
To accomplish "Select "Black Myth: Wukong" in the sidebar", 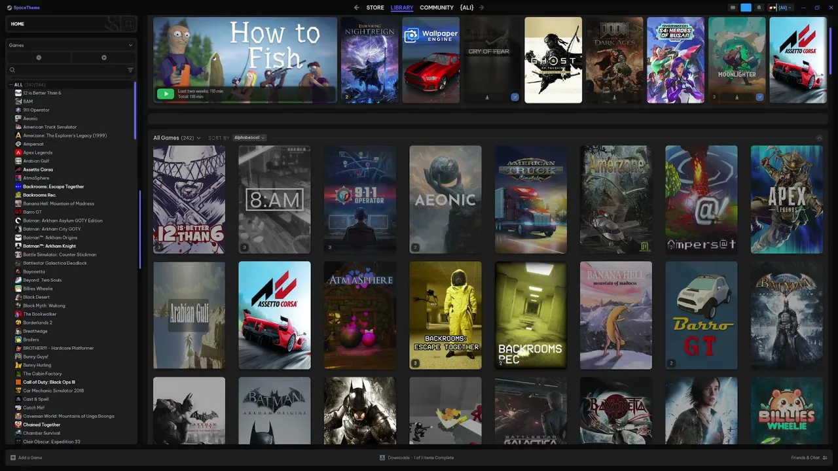I will pyautogui.click(x=44, y=305).
